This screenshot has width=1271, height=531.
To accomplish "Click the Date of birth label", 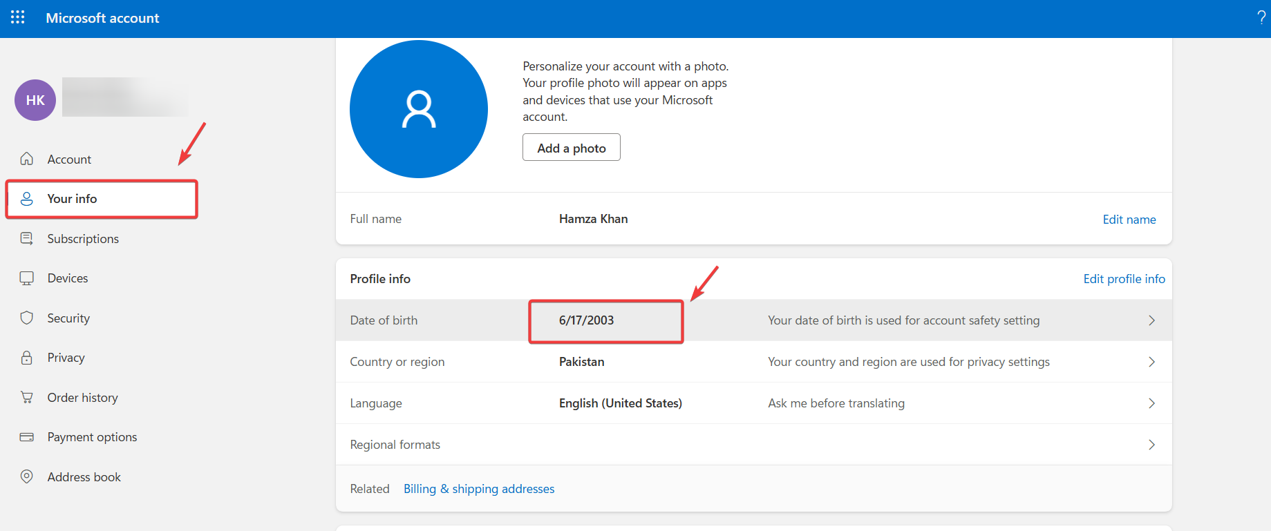I will pos(384,320).
